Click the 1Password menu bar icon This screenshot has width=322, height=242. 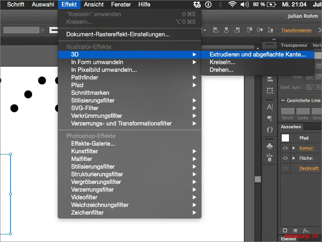pos(208,4)
